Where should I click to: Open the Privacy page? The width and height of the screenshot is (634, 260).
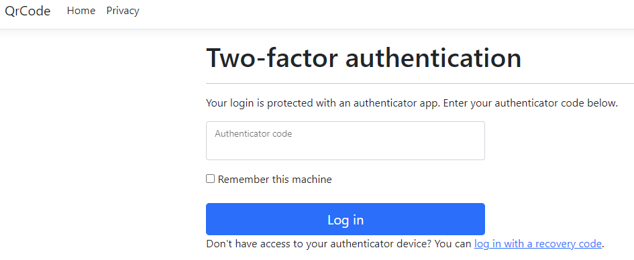123,11
